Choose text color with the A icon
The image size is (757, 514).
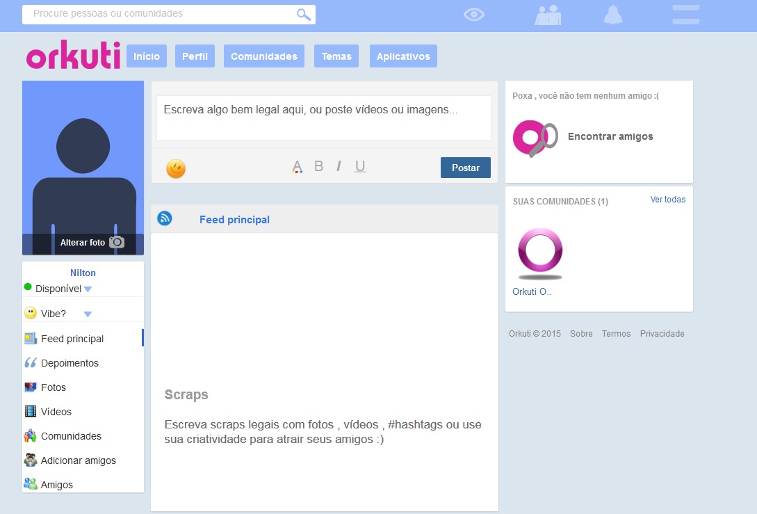[297, 167]
